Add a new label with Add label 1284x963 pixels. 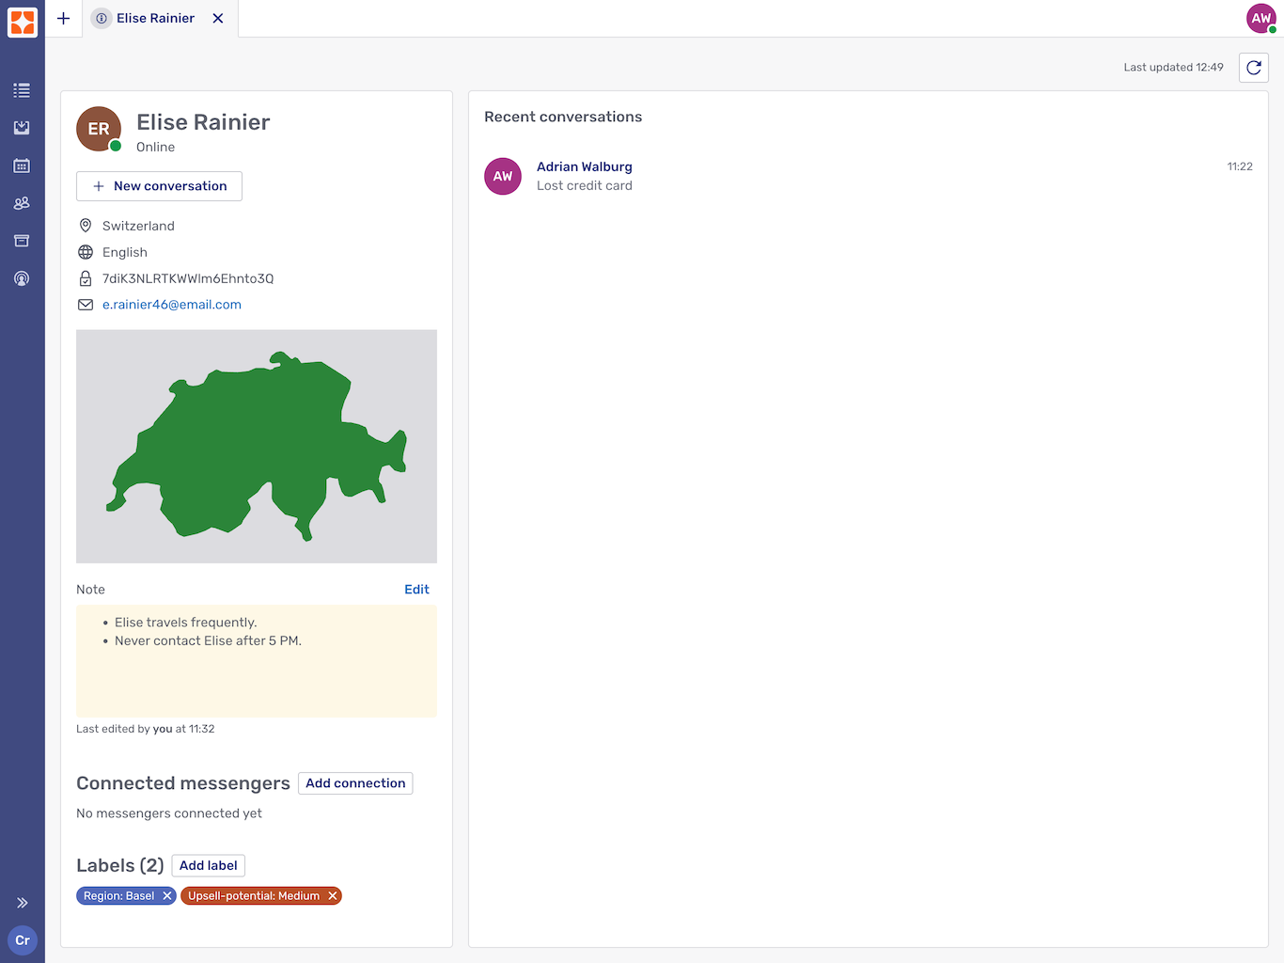(208, 864)
